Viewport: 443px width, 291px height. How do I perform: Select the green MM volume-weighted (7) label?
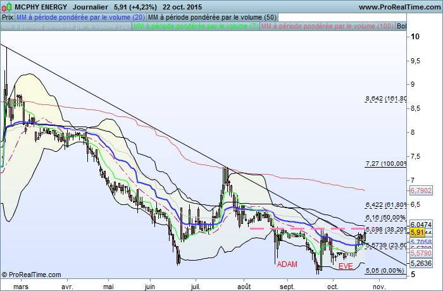(196, 27)
